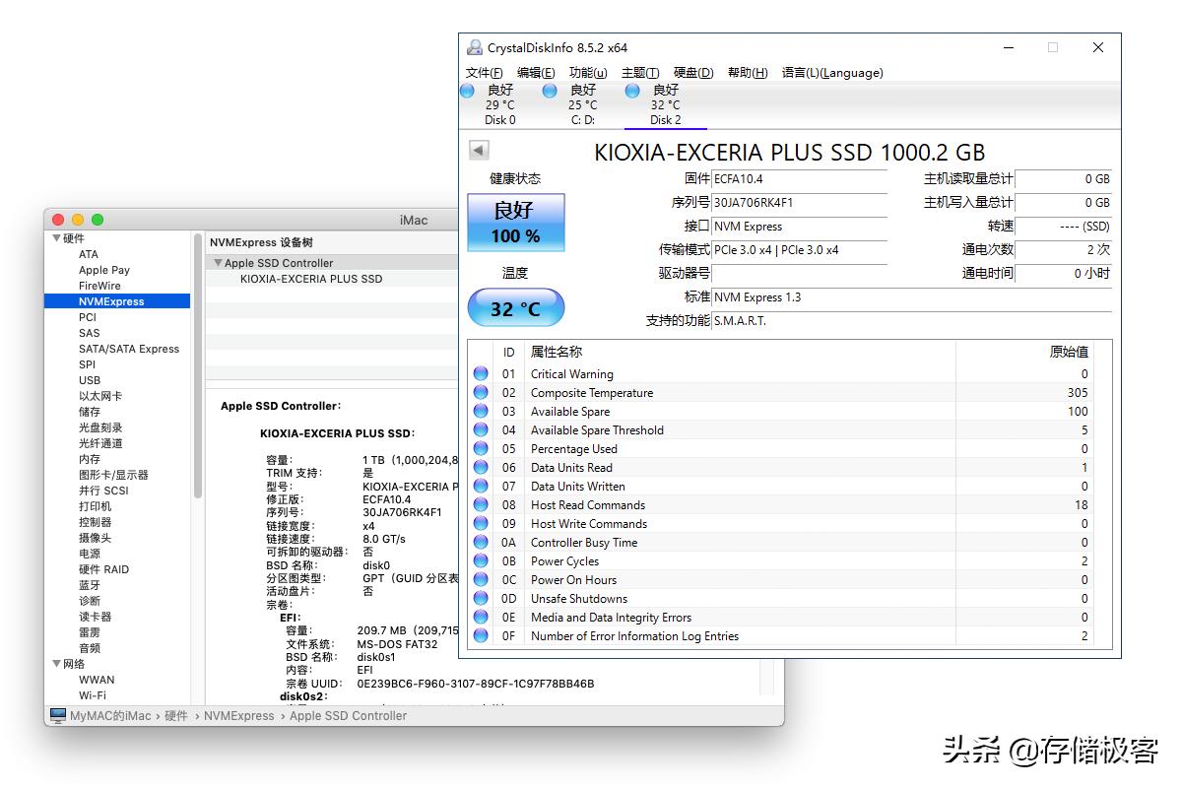
Task: Click the blue dot next to Data Units Written
Action: 481,487
